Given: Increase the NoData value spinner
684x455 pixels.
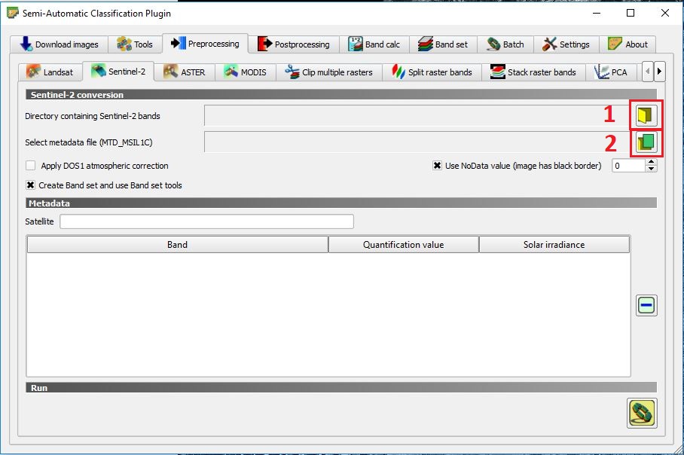Looking at the screenshot, I should (x=652, y=162).
